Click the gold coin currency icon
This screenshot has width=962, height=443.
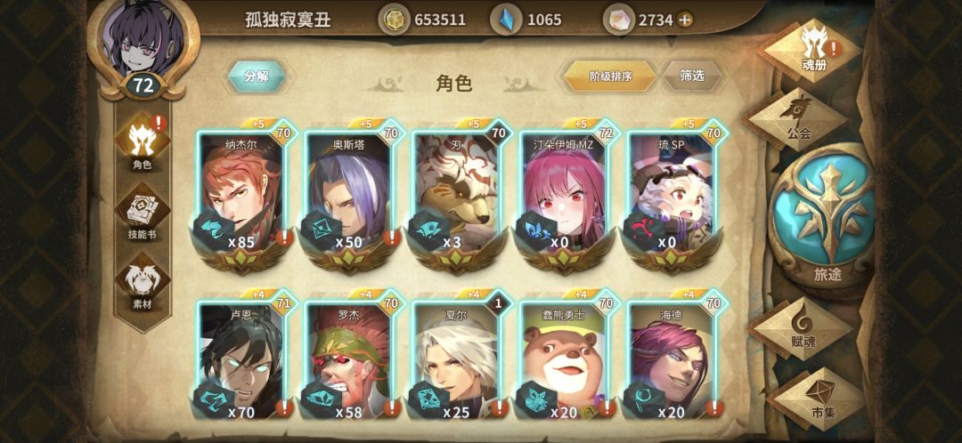[394, 20]
